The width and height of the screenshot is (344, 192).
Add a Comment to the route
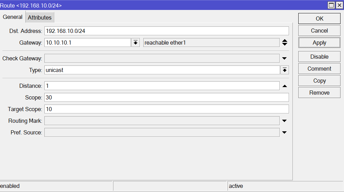319,69
